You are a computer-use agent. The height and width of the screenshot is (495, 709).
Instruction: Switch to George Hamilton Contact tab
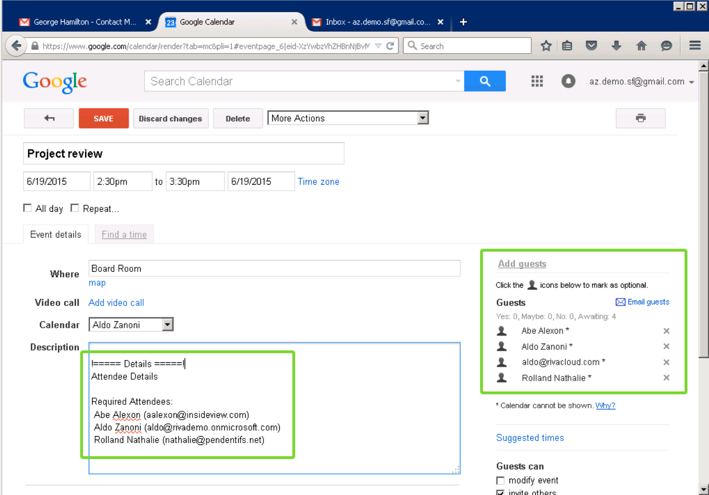pos(85,22)
